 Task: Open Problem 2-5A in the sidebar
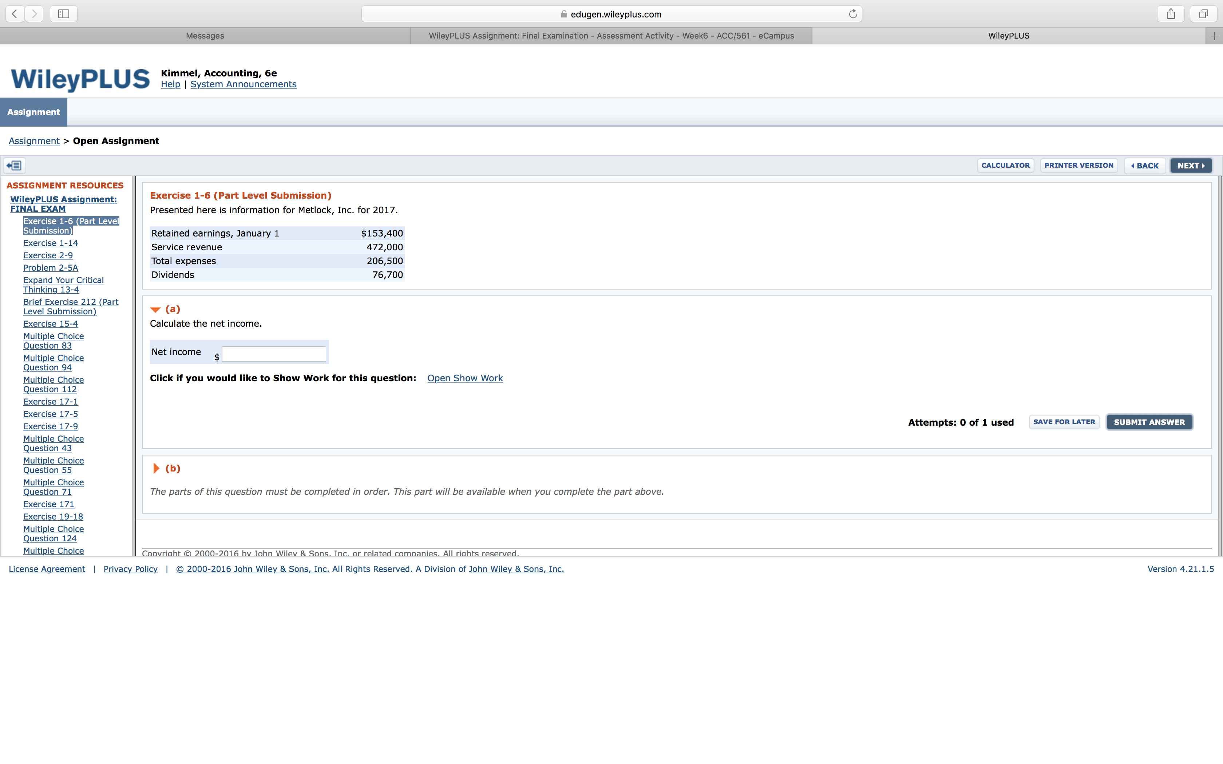[x=51, y=268]
